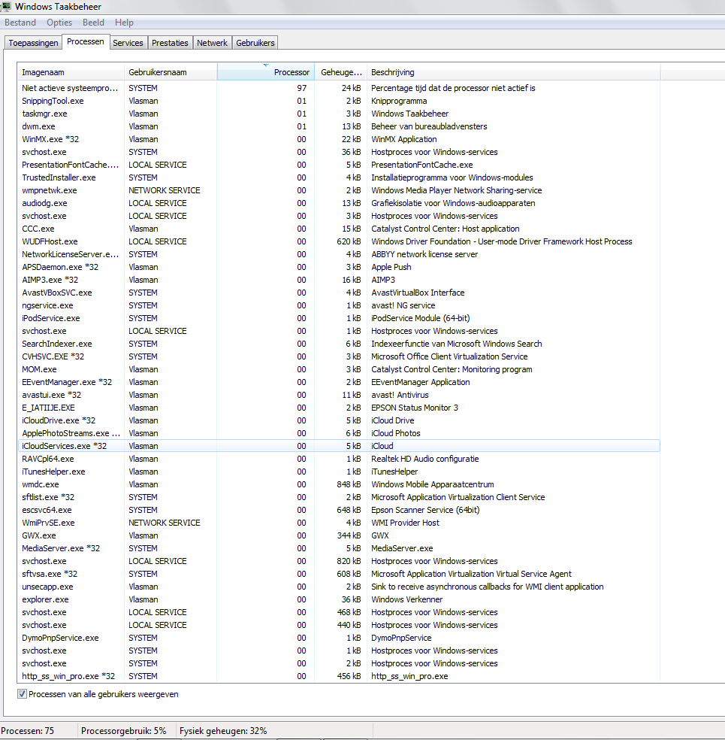
Task: Open the Beeld menu
Action: pos(94,23)
